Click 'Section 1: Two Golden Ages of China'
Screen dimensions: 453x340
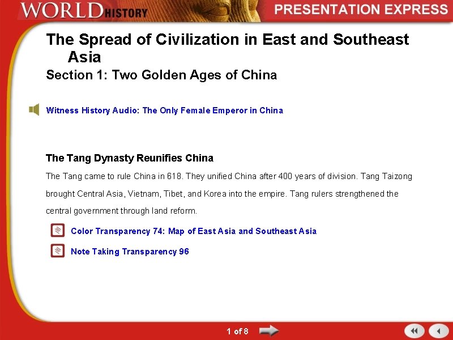161,75
